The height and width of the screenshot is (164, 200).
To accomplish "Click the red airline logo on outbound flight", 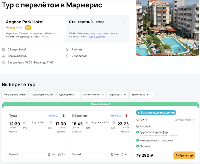I will click(63, 116).
